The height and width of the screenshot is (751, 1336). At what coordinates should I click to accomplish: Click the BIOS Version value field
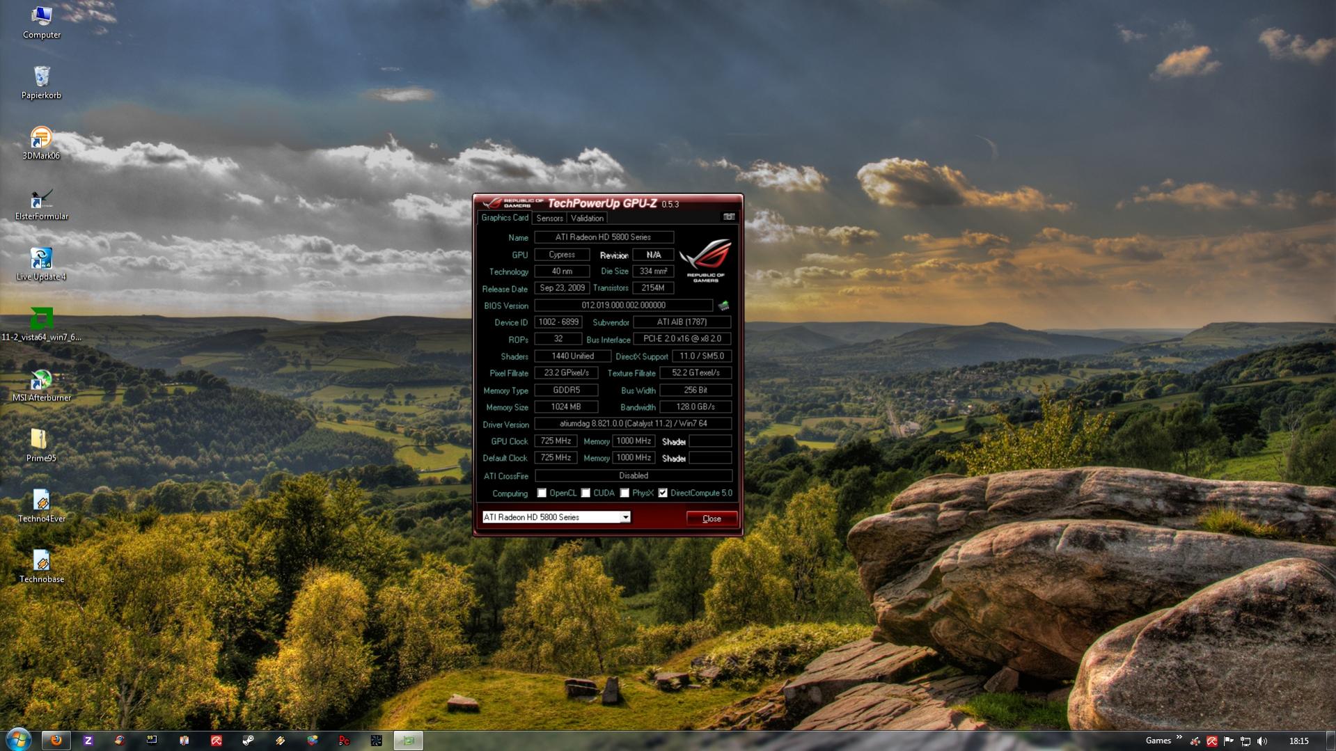click(x=624, y=306)
